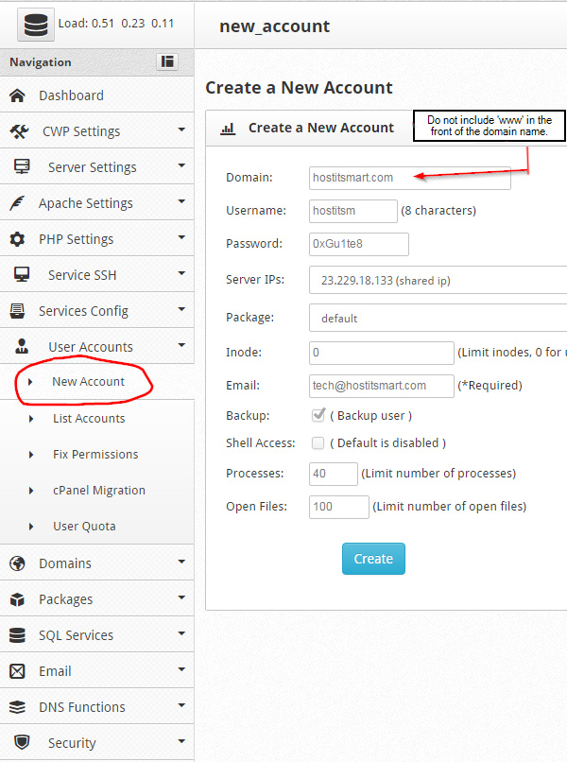Image resolution: width=567 pixels, height=762 pixels.
Task: Select the cPanel Migration menu item
Action: (x=98, y=491)
